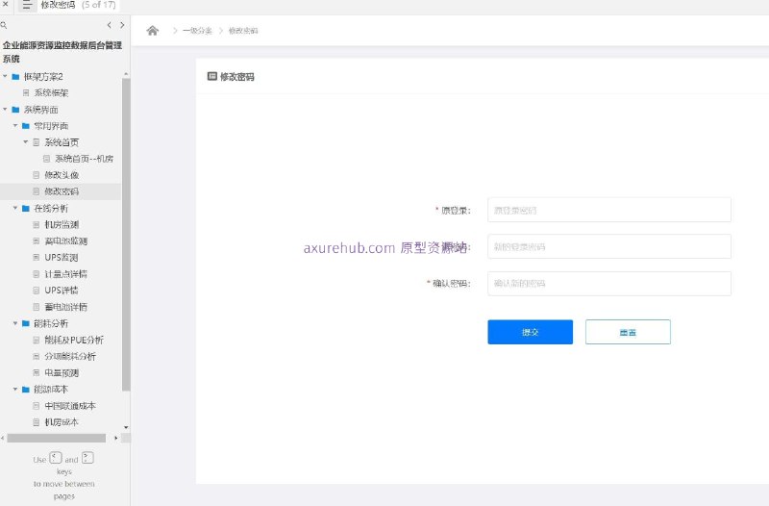Click the page icon beside UPS监测
The width and height of the screenshot is (769, 506).
coord(37,257)
